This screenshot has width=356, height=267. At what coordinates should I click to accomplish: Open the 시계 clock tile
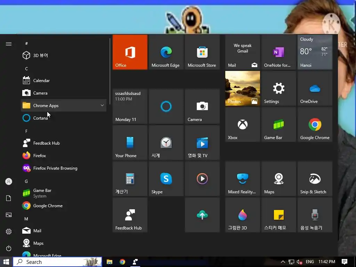166,143
